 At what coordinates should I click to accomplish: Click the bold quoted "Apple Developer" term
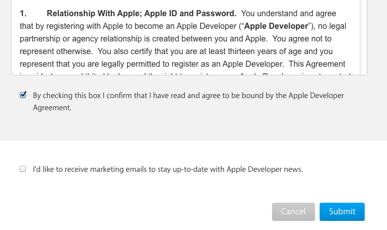(x=277, y=26)
